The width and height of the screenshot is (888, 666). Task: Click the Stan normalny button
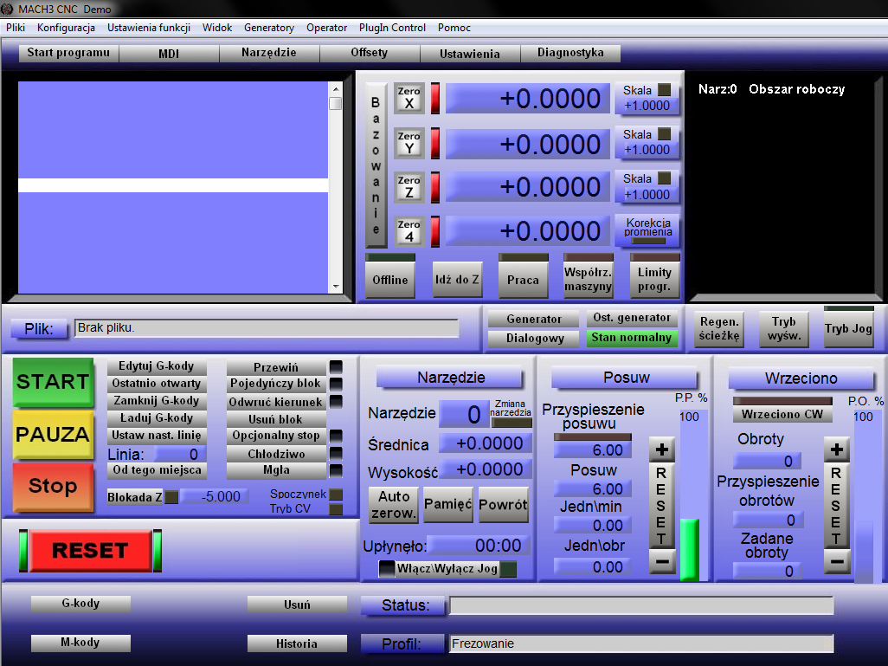(632, 337)
